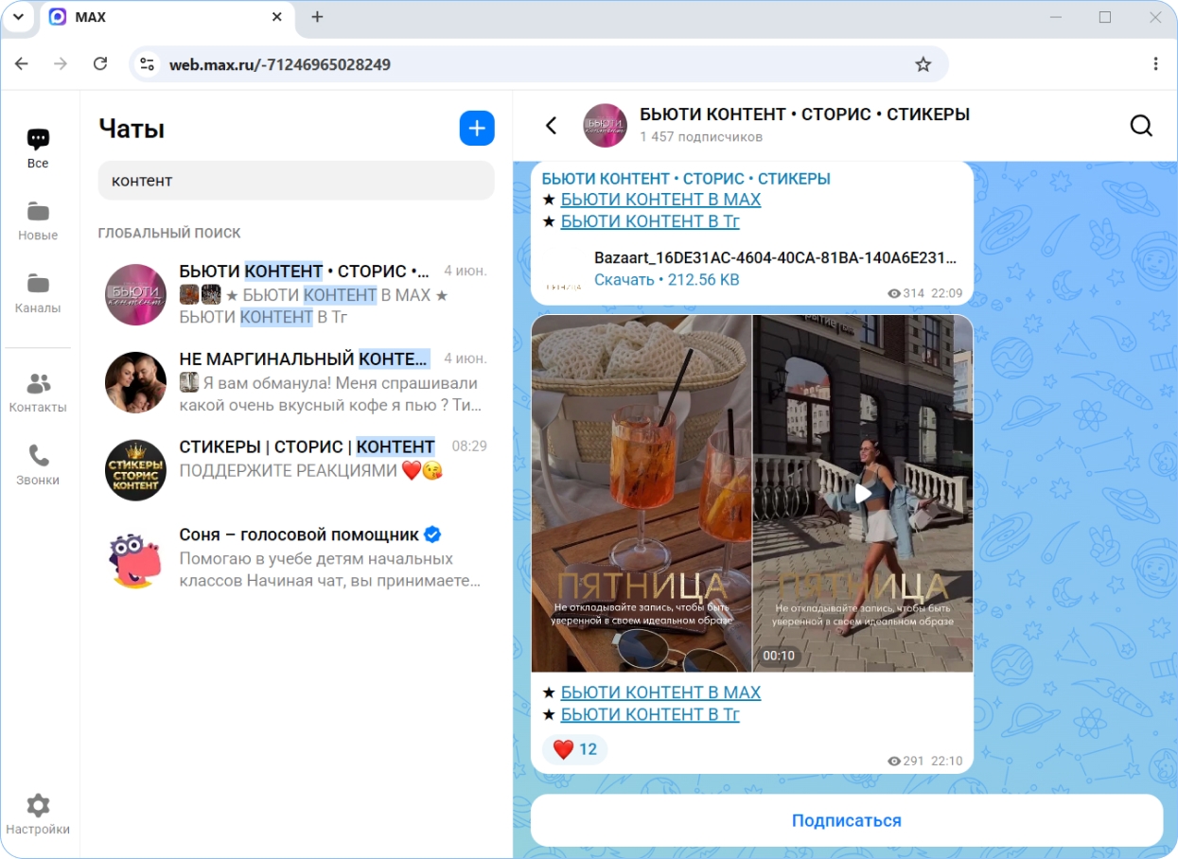Click Bazaart_16DE31AC file name

tap(775, 257)
